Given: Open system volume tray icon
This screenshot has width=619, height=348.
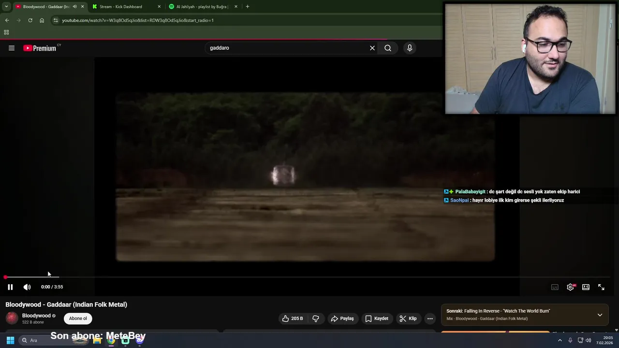Looking at the screenshot, I should [x=589, y=340].
